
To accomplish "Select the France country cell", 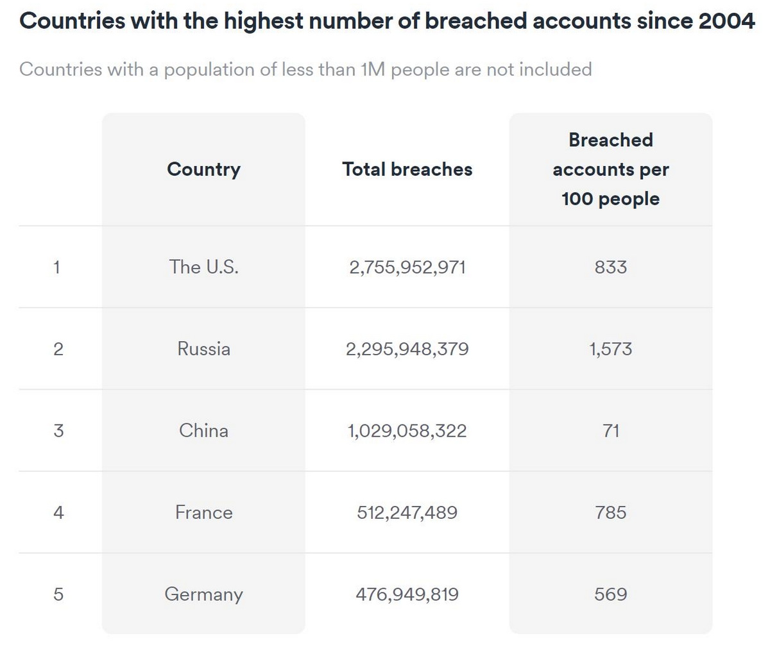I will [203, 512].
